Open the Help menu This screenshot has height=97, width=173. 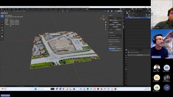(x=18, y=9)
